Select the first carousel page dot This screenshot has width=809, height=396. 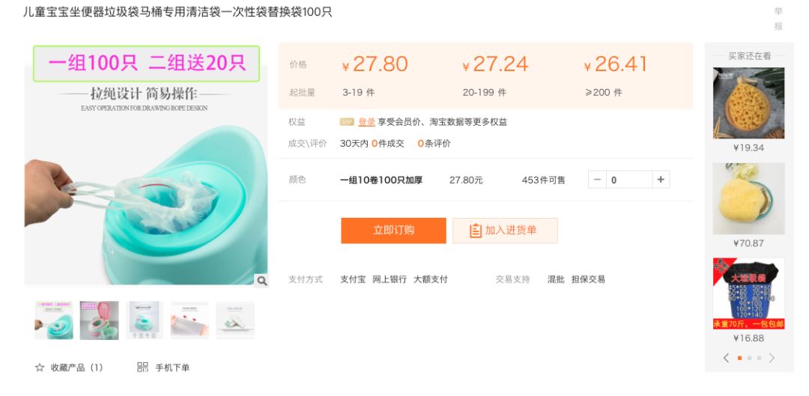[x=739, y=358]
